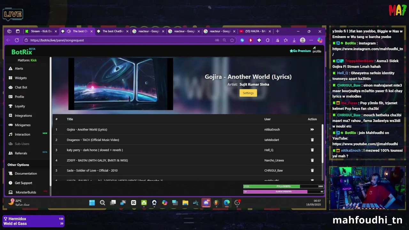Open the Loyalty section
The width and height of the screenshot is (409, 230).
(x=20, y=106)
